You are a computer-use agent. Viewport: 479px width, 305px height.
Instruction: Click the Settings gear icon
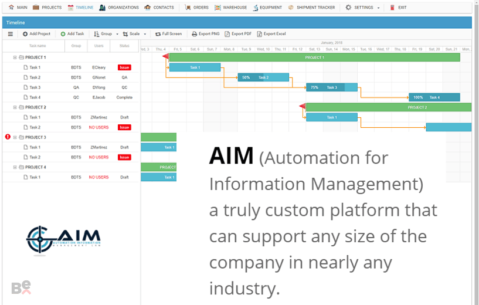point(348,8)
